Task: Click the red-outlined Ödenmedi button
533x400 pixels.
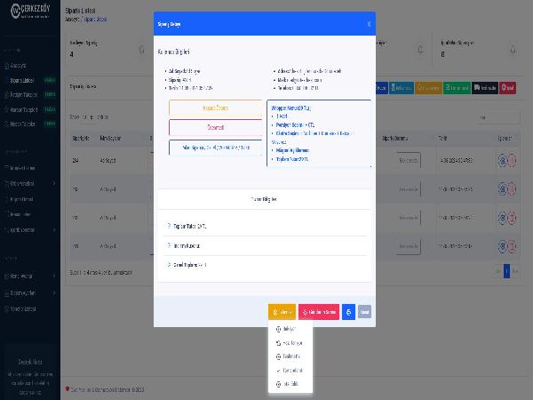Action: click(x=215, y=127)
